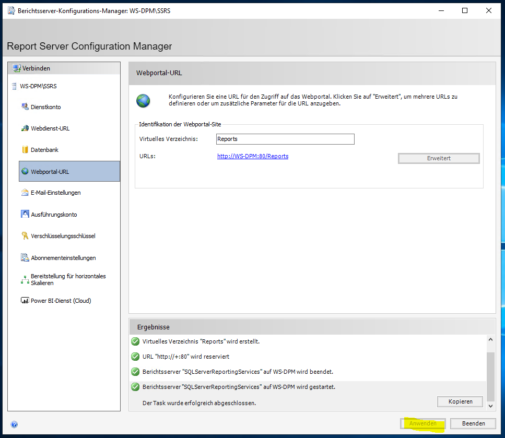Select the WS-DPM\SSRS server node
This screenshot has width=505, height=438.
point(38,86)
